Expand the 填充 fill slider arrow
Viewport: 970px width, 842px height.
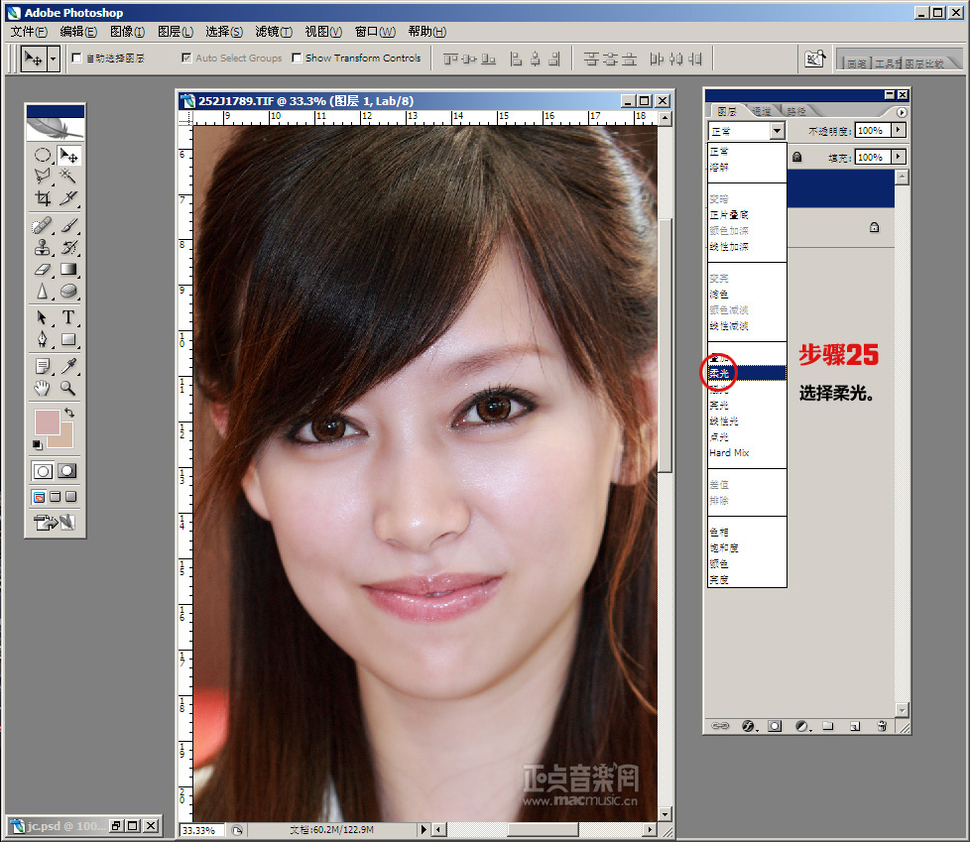[x=899, y=157]
